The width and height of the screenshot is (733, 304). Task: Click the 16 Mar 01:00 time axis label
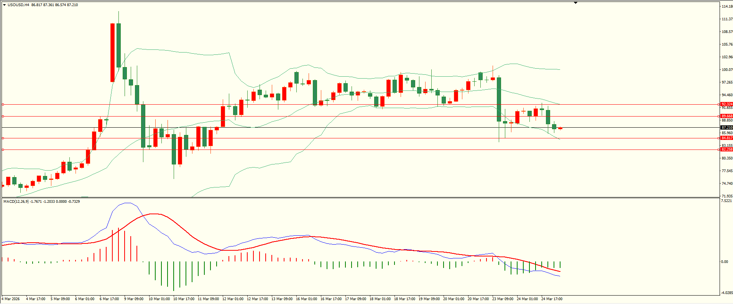click(x=306, y=299)
